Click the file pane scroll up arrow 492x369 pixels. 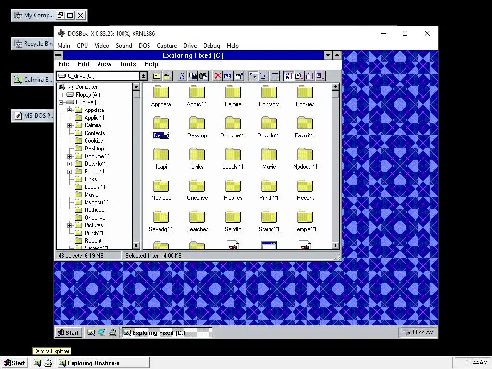click(335, 86)
